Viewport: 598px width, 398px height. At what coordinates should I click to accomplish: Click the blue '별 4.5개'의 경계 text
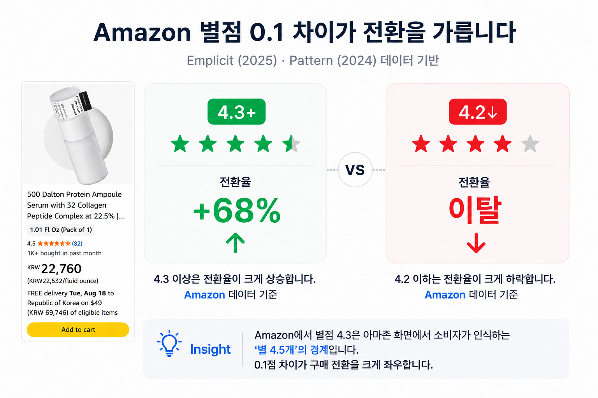pos(292,350)
